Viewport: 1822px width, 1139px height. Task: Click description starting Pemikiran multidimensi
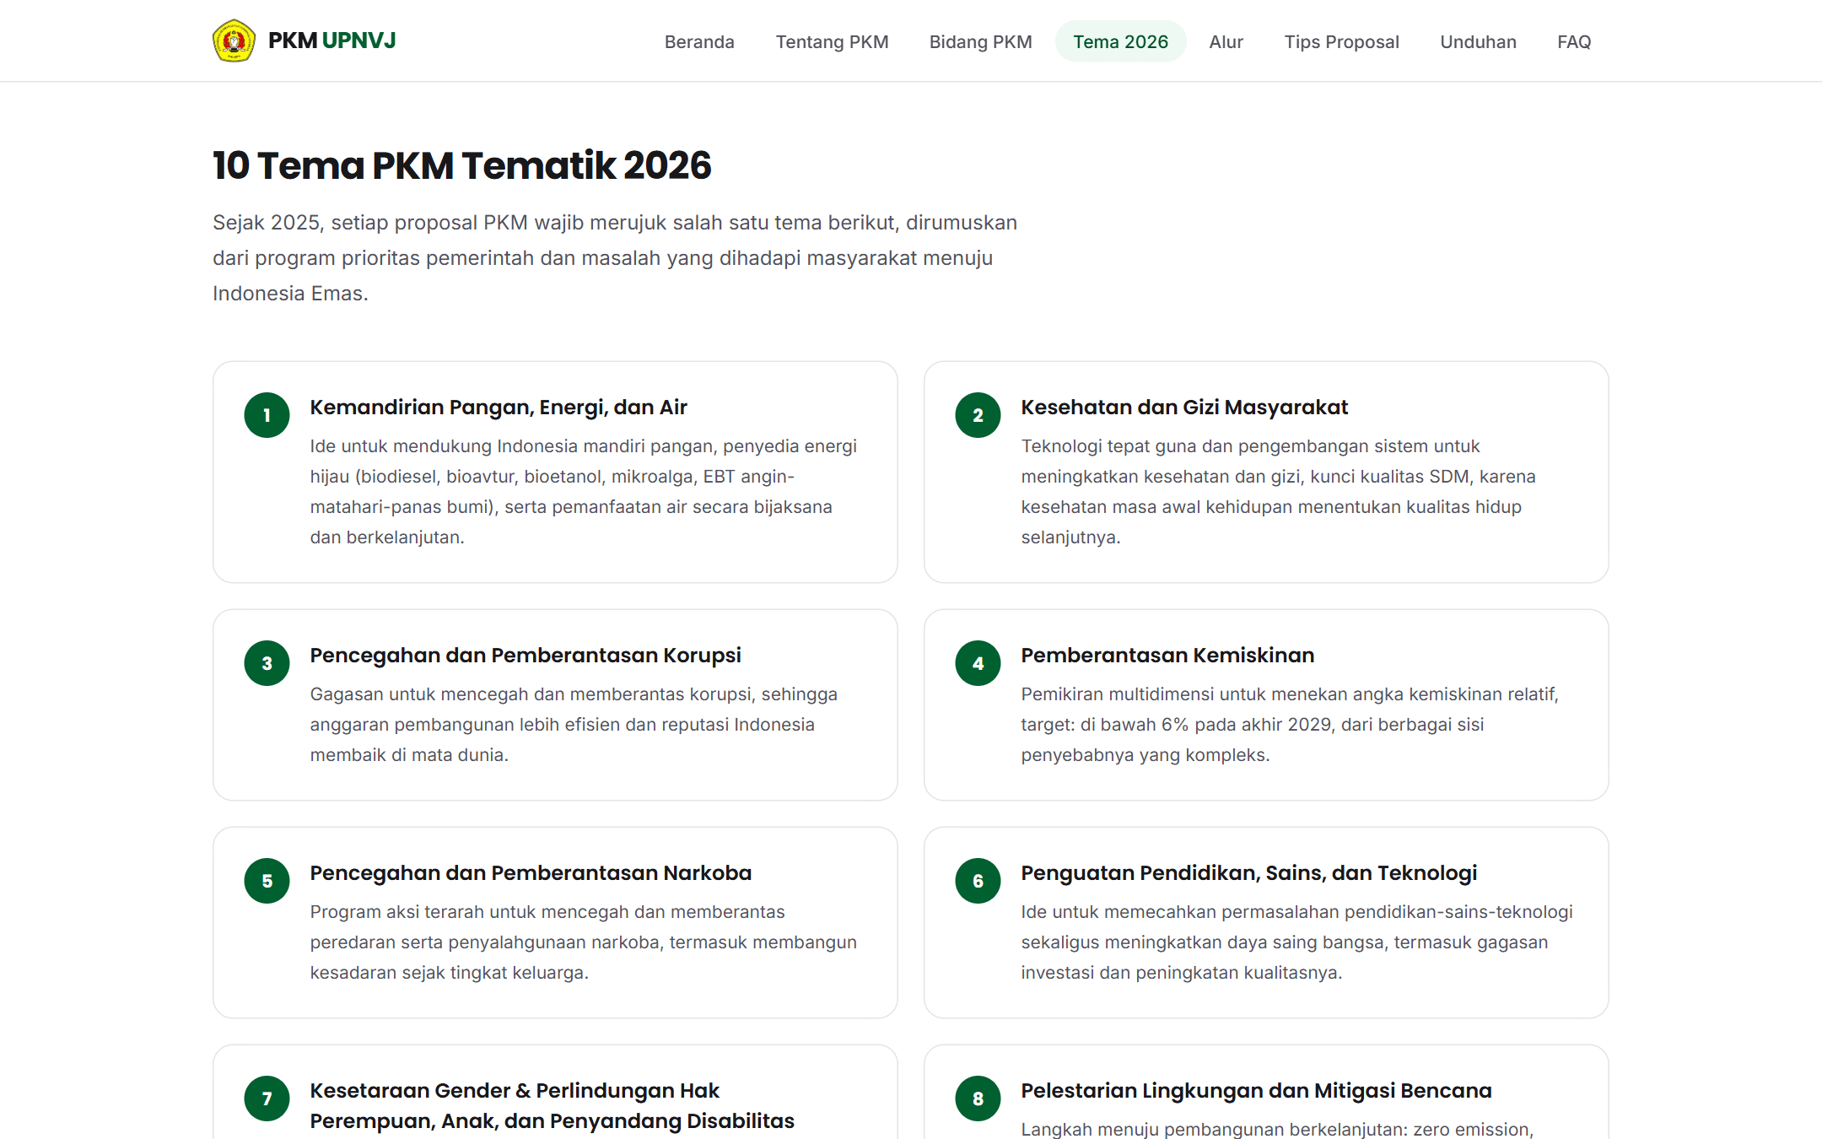coord(1290,725)
